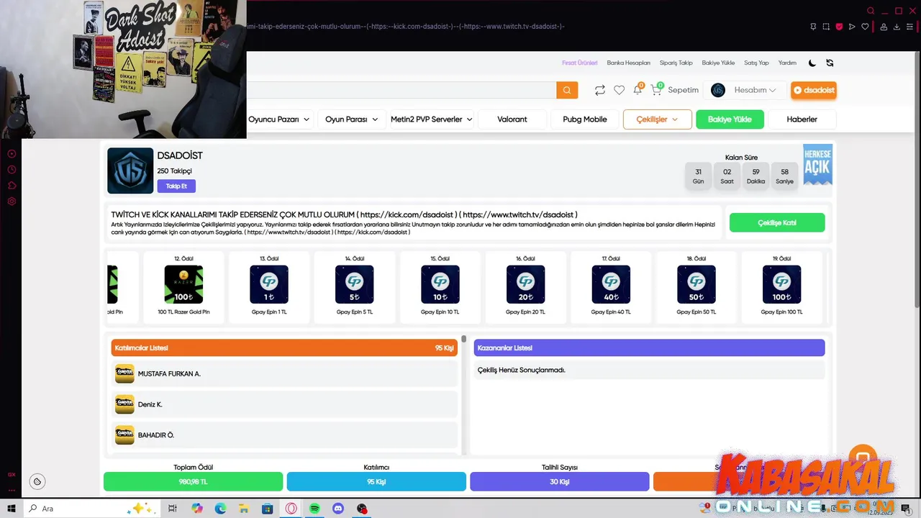Open Microsoft Edge from the taskbar
Viewport: 921px width, 518px height.
220,509
